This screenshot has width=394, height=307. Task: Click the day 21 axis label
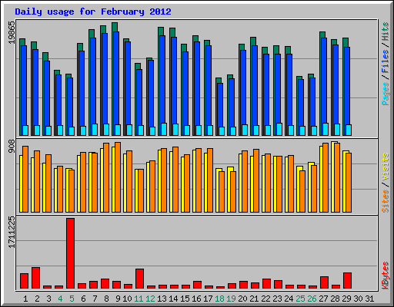pyautogui.click(x=254, y=299)
